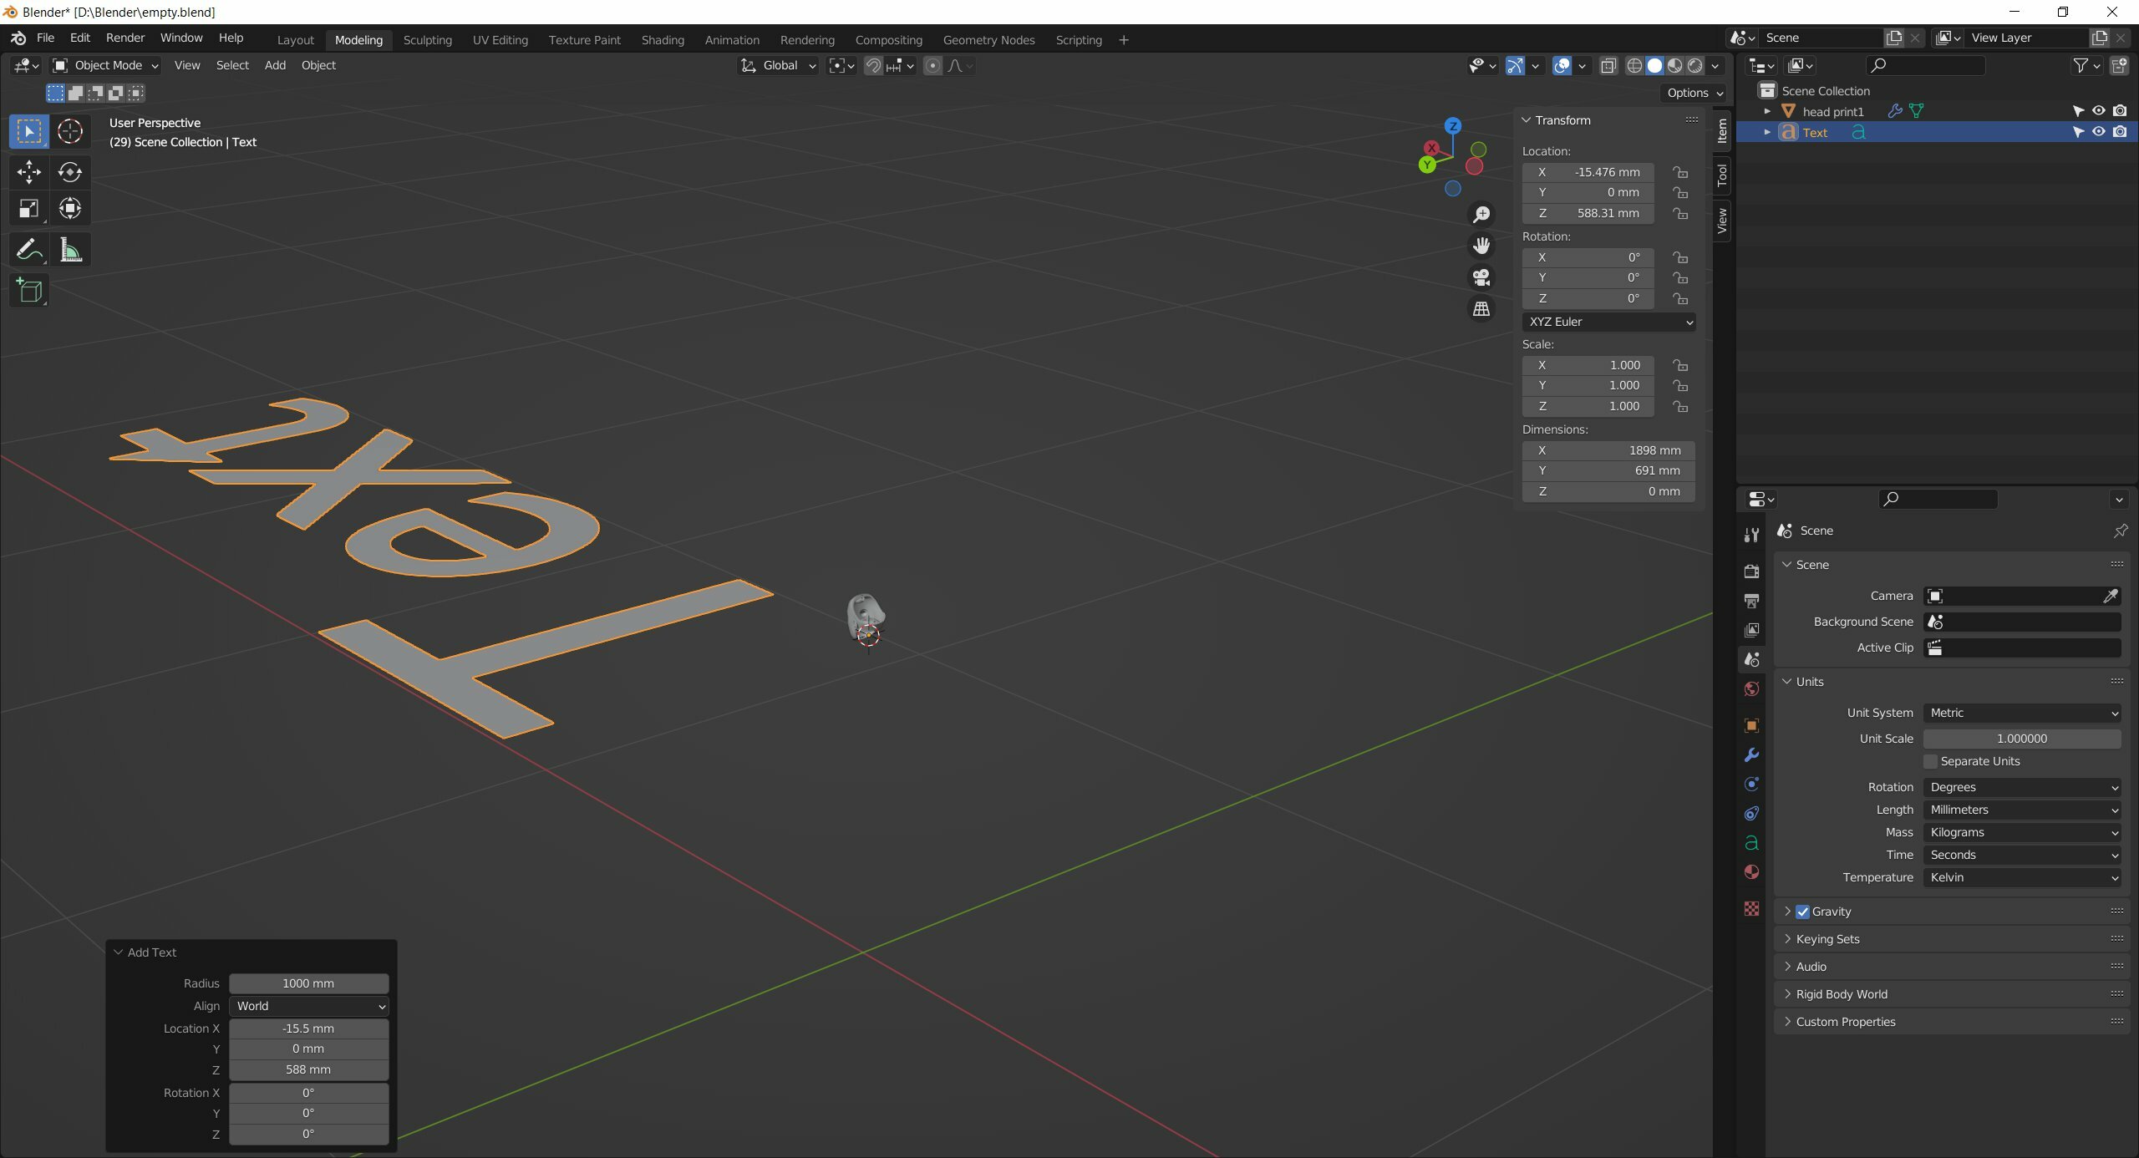The height and width of the screenshot is (1158, 2139).
Task: Create a new scene with the Scene button
Action: (x=1894, y=38)
